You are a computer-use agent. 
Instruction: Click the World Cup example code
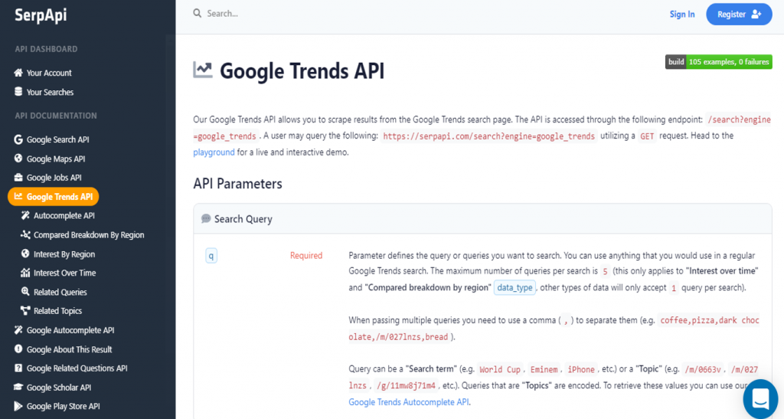[499, 369]
